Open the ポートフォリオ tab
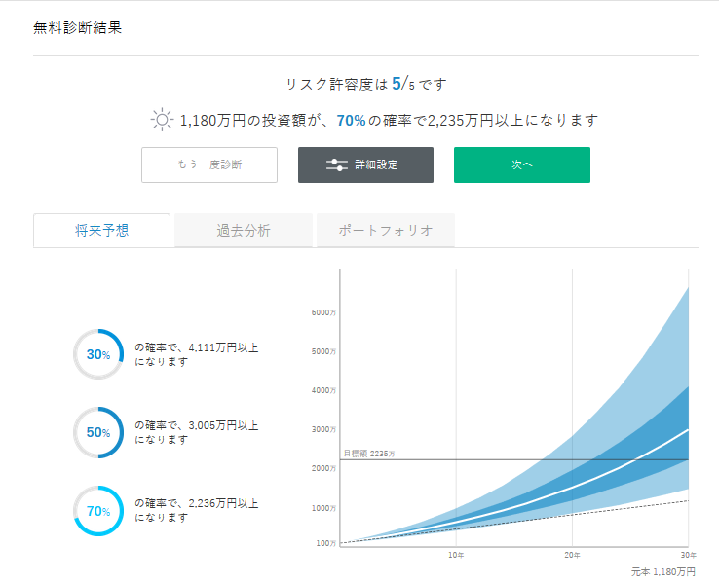719x583 pixels. click(386, 231)
